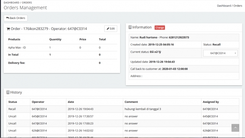Click the Total column header
Viewport: 245px width, 138px height.
(x=102, y=39)
